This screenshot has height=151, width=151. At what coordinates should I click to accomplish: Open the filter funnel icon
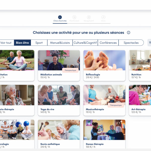coord(150,43)
